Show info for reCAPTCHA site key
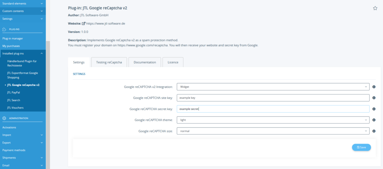 pyautogui.click(x=374, y=98)
